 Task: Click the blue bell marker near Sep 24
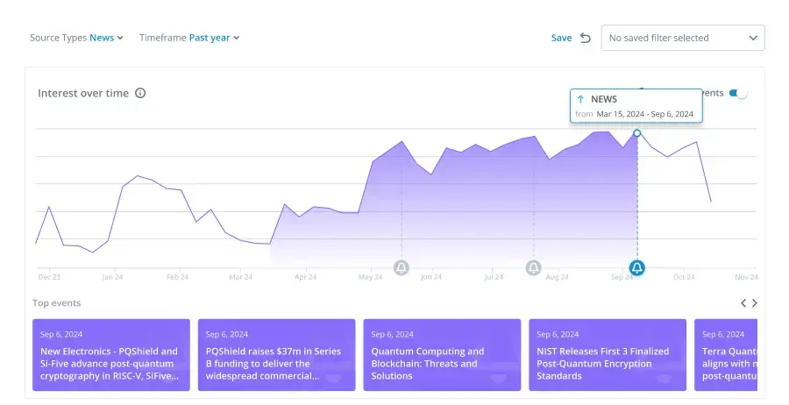click(637, 267)
